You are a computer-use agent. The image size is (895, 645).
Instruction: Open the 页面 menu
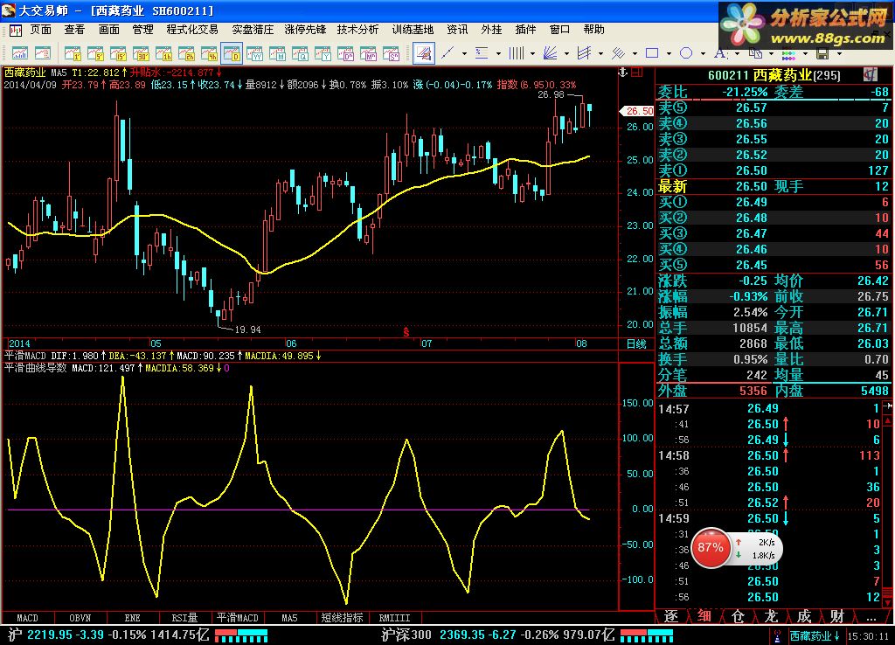coord(41,29)
